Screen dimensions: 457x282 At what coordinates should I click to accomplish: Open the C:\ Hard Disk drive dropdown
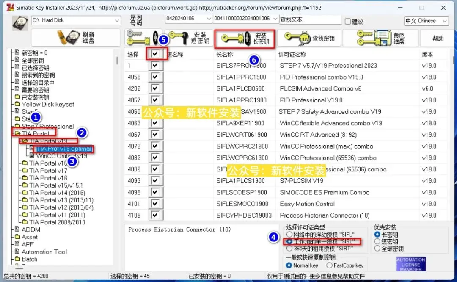(117, 20)
